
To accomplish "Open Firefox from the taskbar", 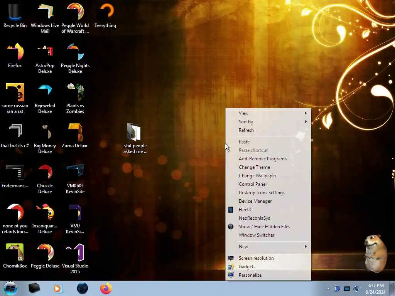I will 106,288.
